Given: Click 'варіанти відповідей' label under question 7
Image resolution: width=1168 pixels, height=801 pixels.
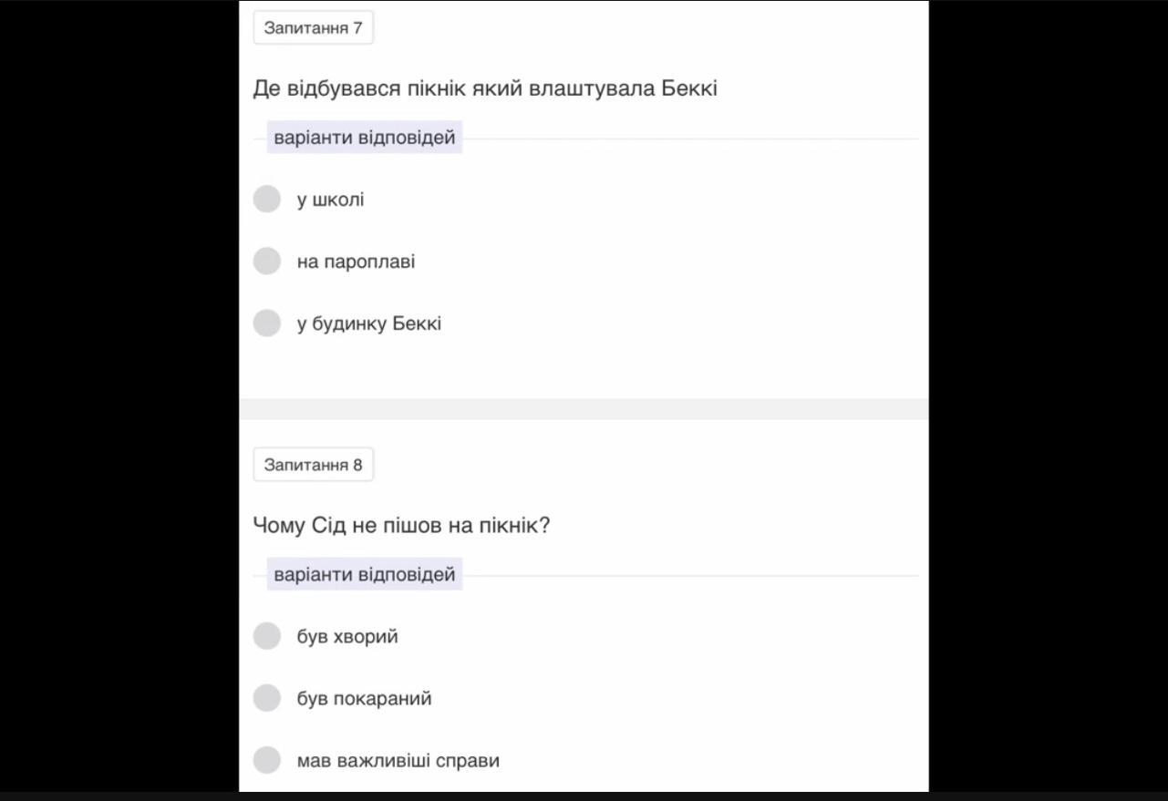Looking at the screenshot, I should coord(365,138).
